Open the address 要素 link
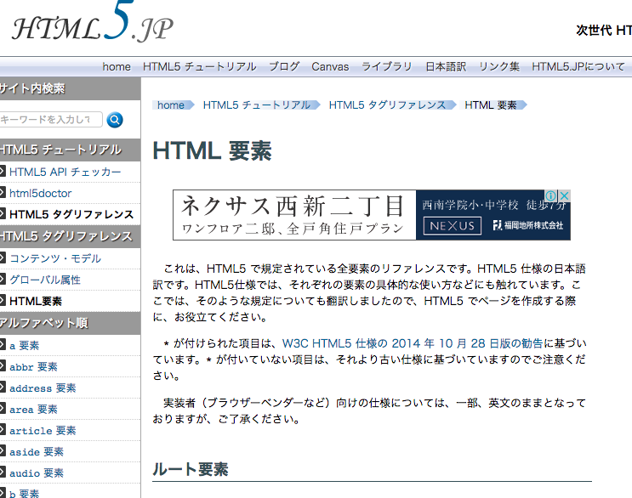This screenshot has width=632, height=498. click(43, 388)
